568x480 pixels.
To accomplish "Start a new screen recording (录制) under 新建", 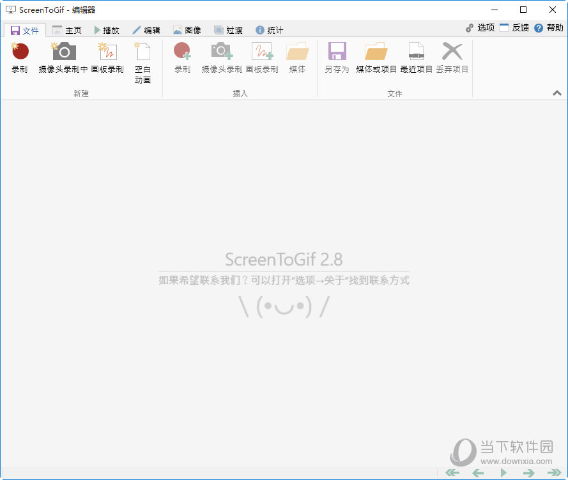I will [20, 58].
